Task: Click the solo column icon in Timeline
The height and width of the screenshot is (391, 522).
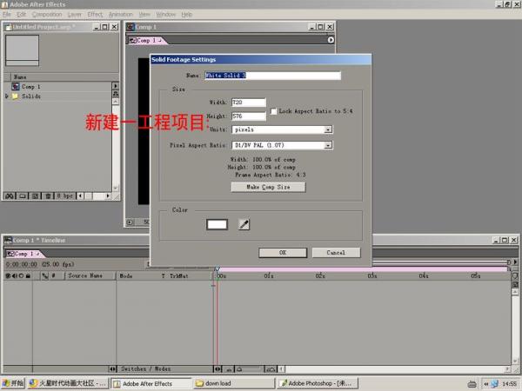Action: (21, 275)
